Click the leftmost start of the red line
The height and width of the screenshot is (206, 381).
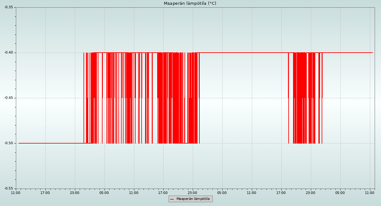coord(19,143)
